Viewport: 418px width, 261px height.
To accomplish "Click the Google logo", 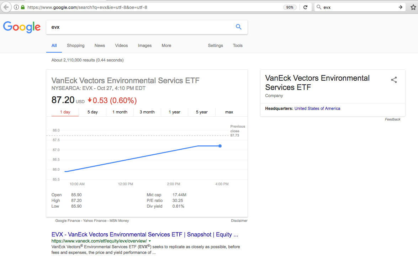I will (x=22, y=27).
